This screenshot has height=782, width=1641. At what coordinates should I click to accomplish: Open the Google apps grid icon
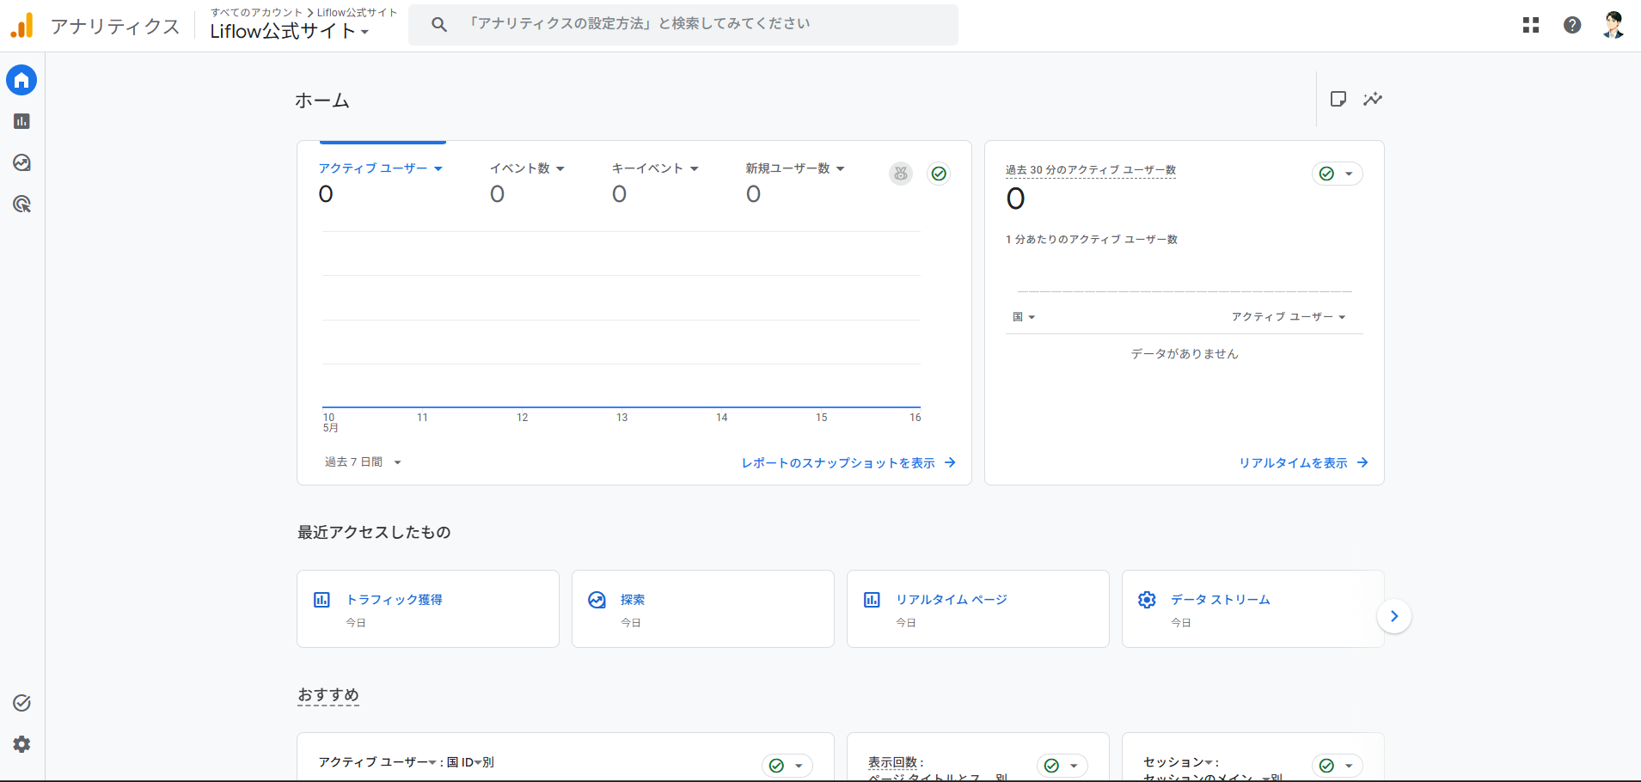(x=1531, y=25)
